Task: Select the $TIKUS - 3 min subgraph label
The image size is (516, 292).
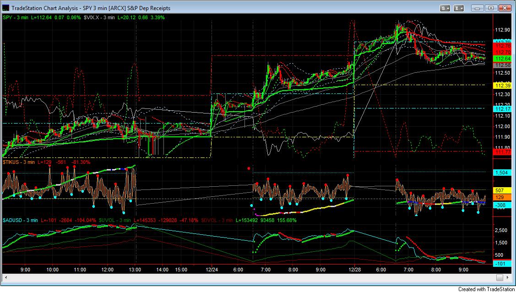Action: pyautogui.click(x=19, y=162)
